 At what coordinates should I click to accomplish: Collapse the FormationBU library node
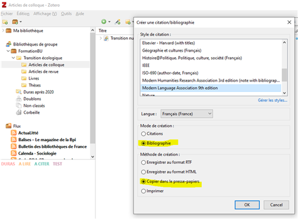point(8,51)
